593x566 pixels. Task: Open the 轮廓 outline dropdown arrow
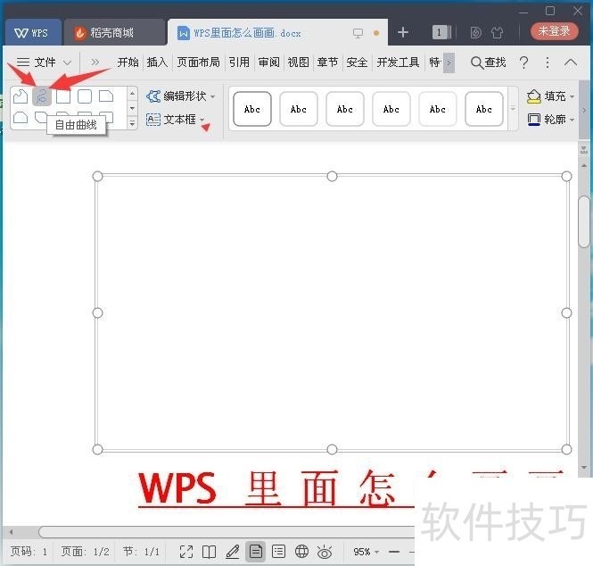[x=572, y=120]
